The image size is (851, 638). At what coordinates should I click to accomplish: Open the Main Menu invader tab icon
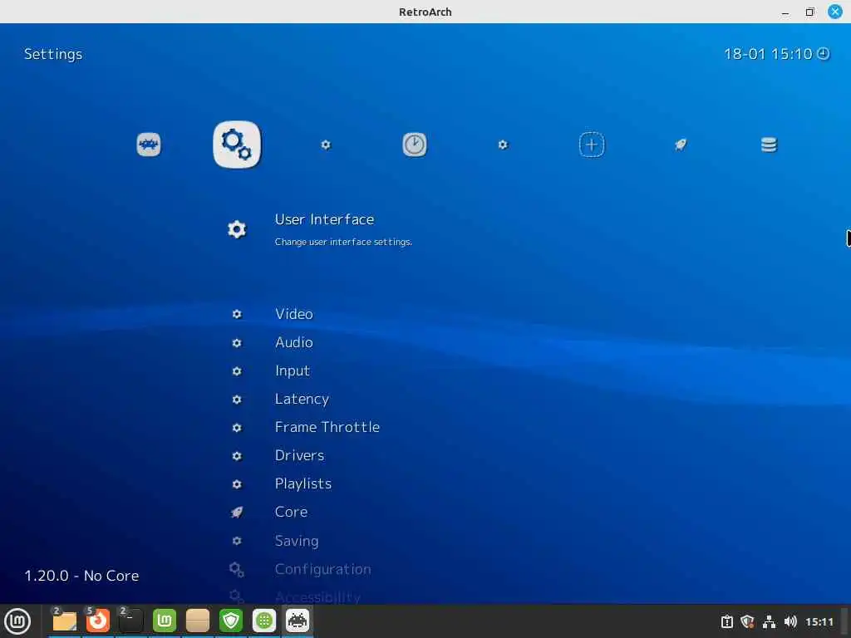tap(149, 145)
